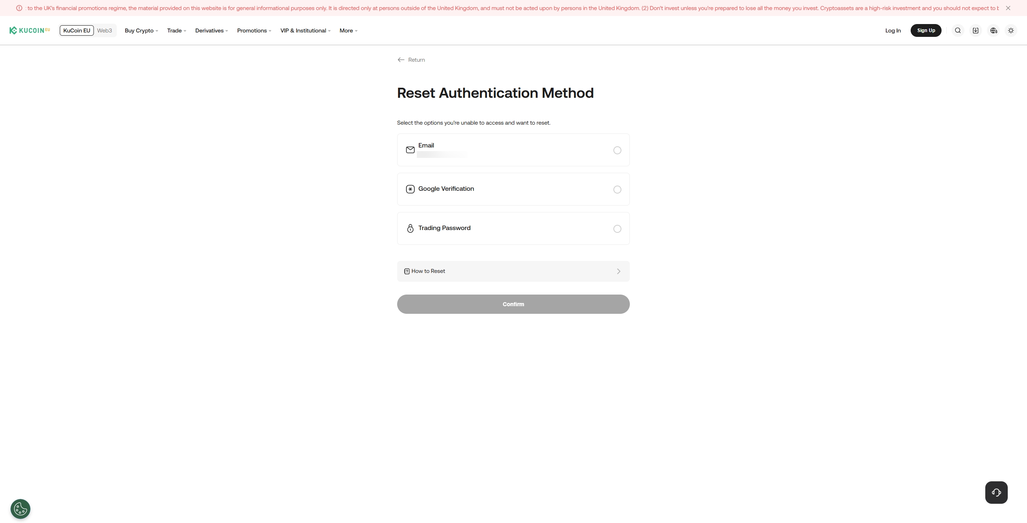Image resolution: width=1027 pixels, height=523 pixels.
Task: Click the Log In link
Action: (893, 30)
